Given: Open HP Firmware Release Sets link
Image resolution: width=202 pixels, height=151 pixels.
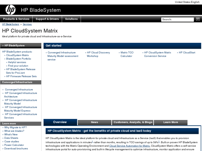Looking at the screenshot, I should coord(21,76).
